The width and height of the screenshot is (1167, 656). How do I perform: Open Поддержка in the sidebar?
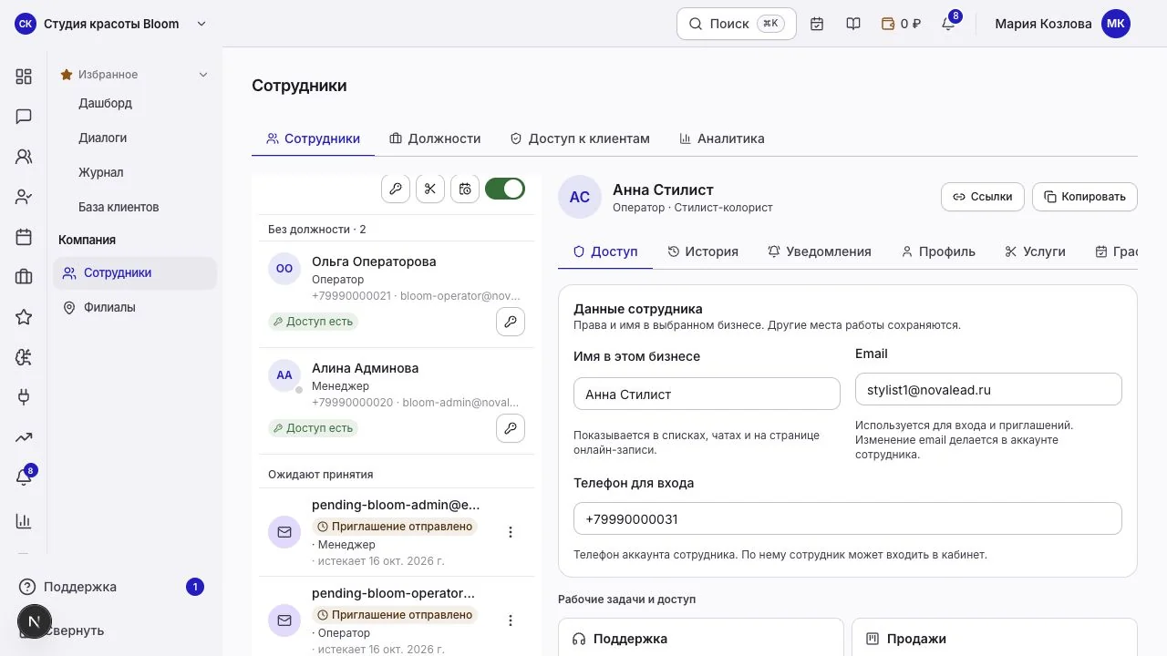click(x=111, y=587)
